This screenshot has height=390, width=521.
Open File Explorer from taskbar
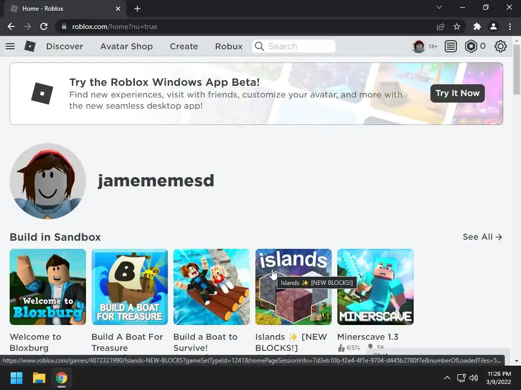point(39,378)
